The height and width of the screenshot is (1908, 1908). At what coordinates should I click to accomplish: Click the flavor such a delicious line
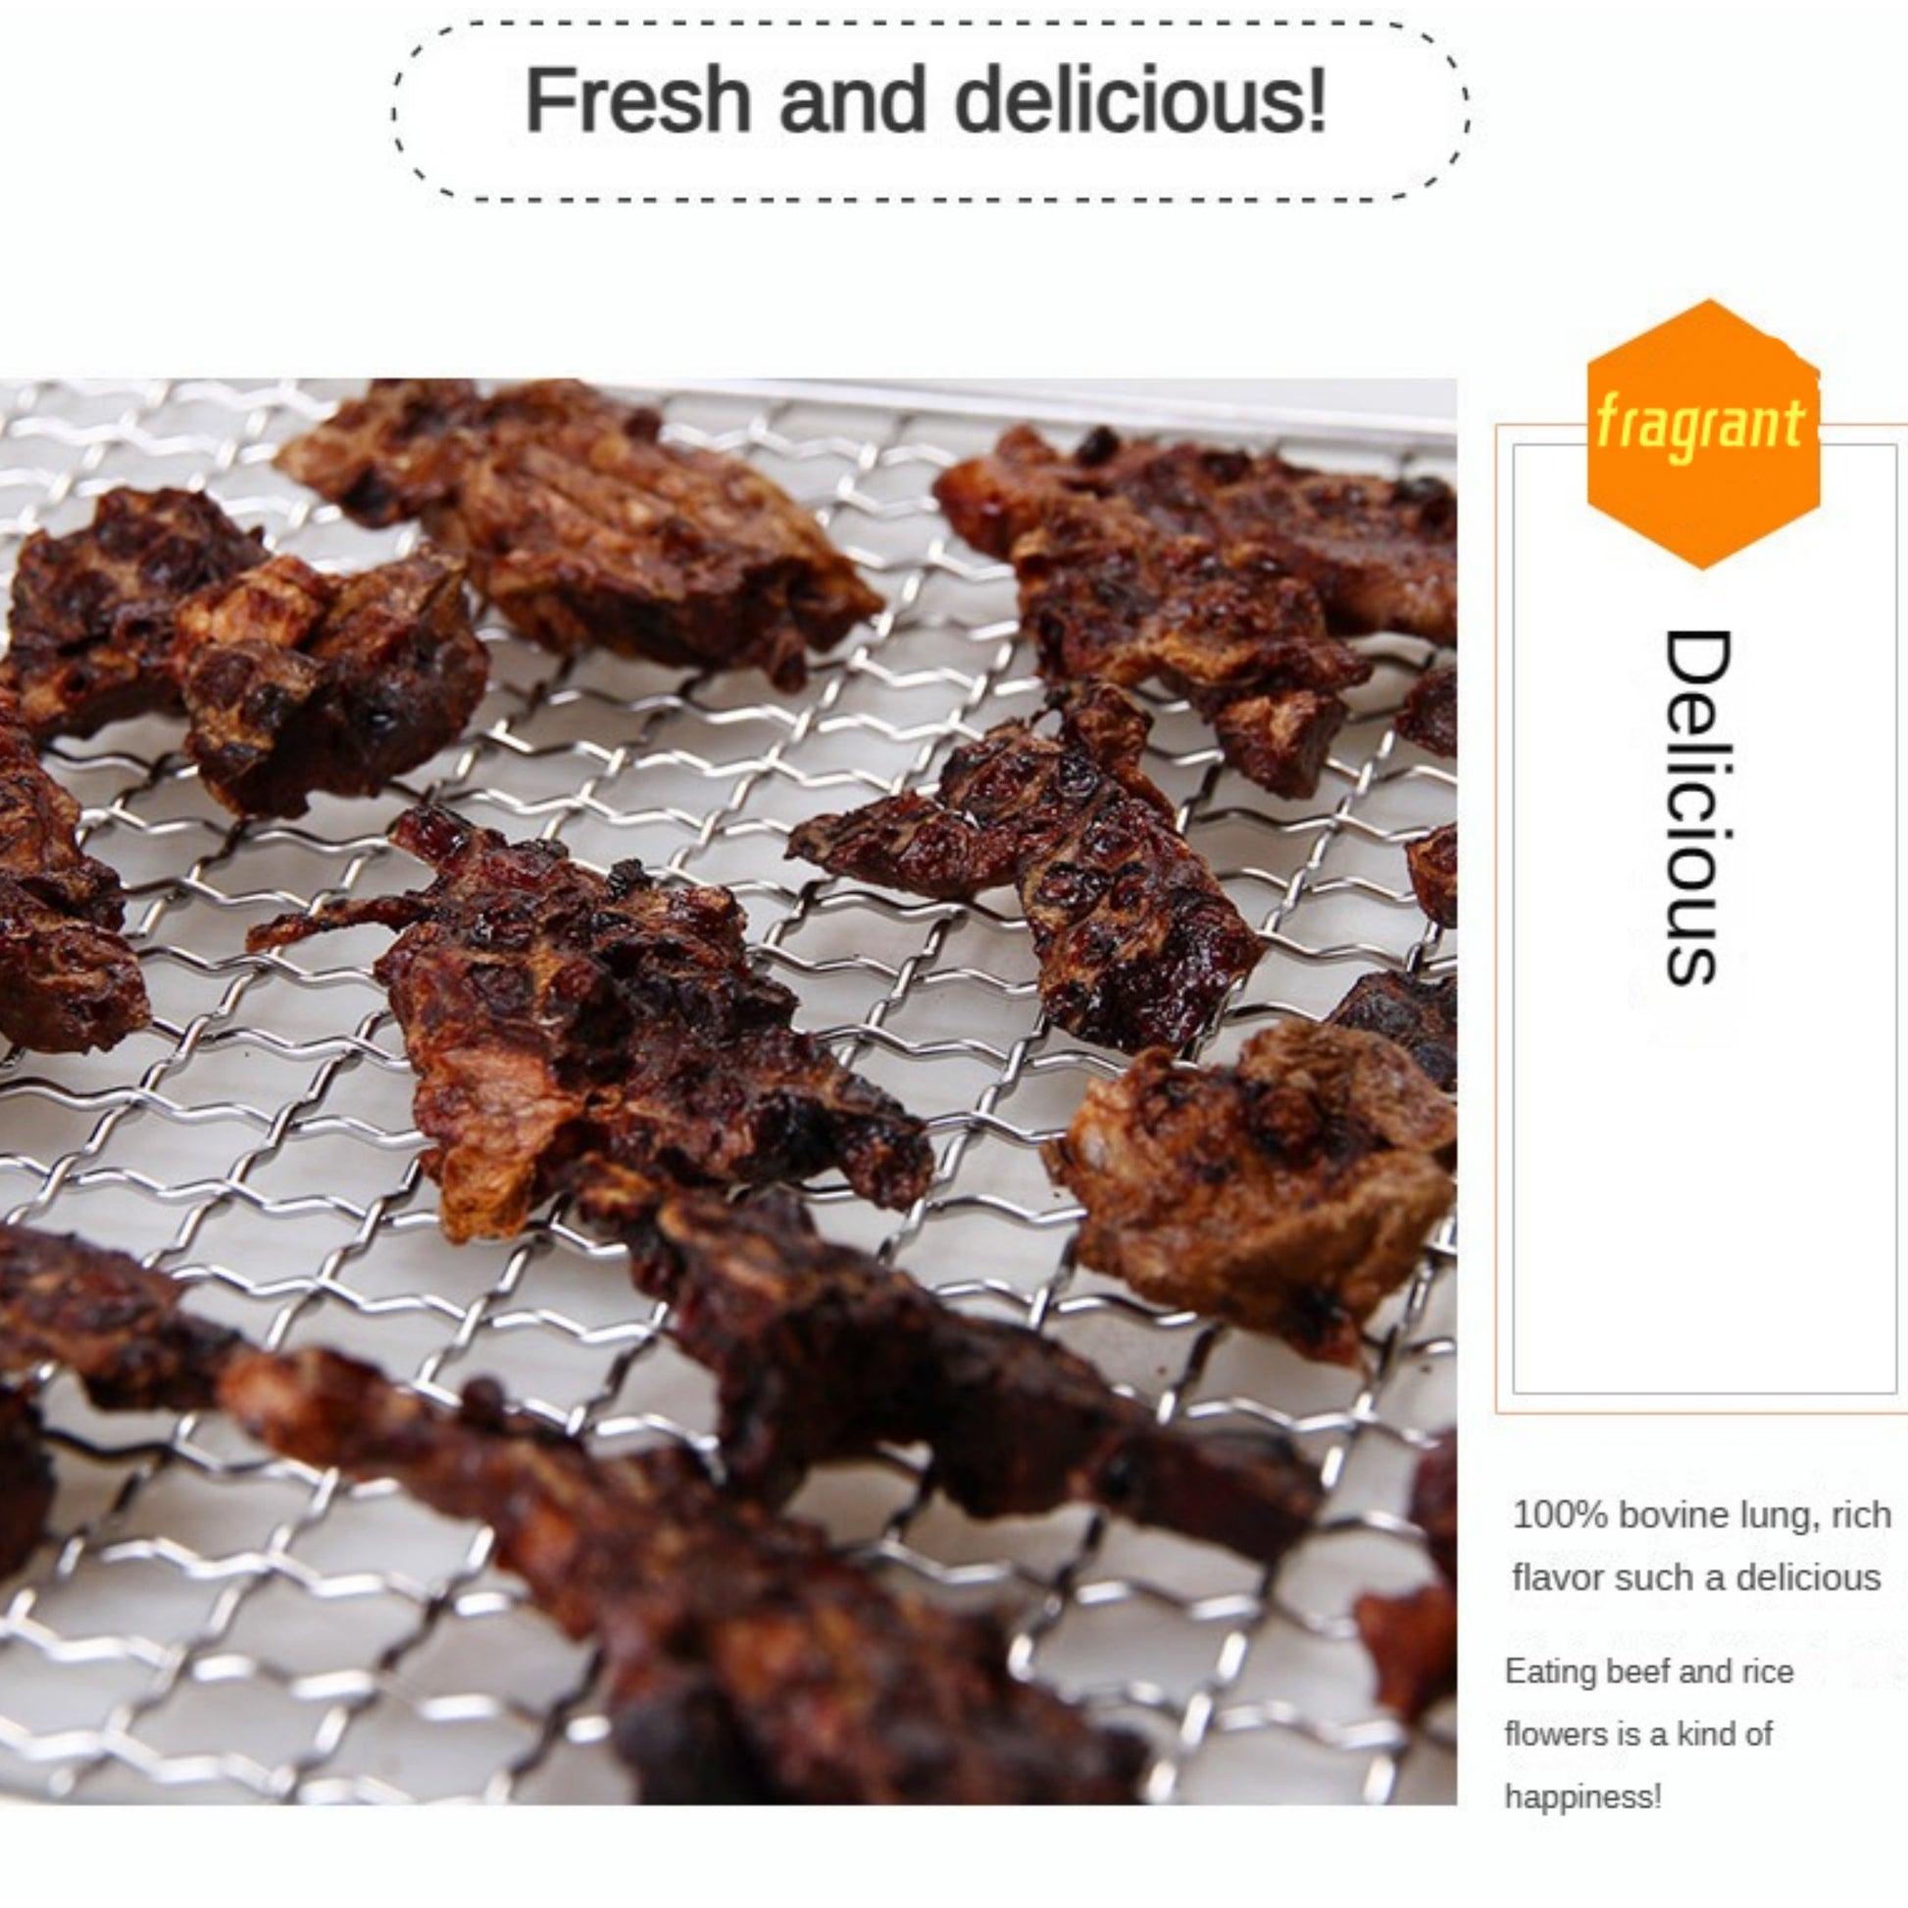(x=1695, y=1578)
